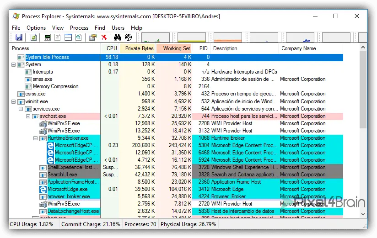Click the 'CPU Usage: 1.82%' status entry
Viewport: 377px width, 238px height.
click(32, 224)
